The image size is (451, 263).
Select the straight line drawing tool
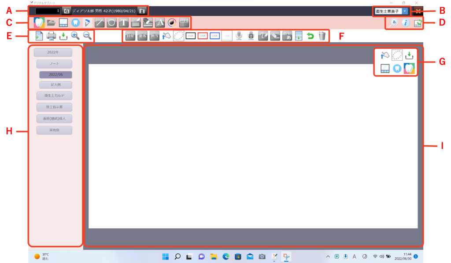click(100, 23)
